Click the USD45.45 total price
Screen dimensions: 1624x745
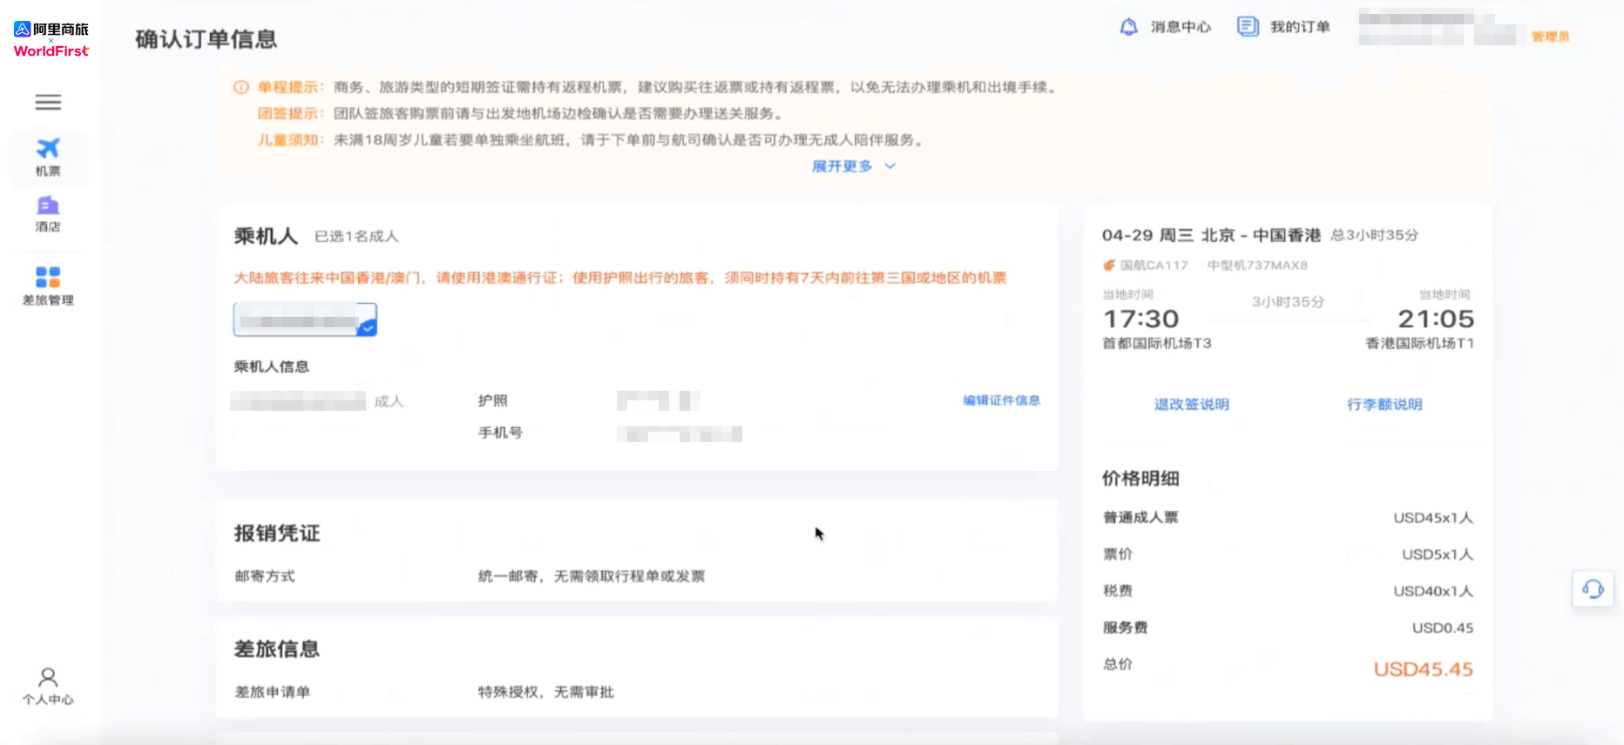pos(1423,669)
